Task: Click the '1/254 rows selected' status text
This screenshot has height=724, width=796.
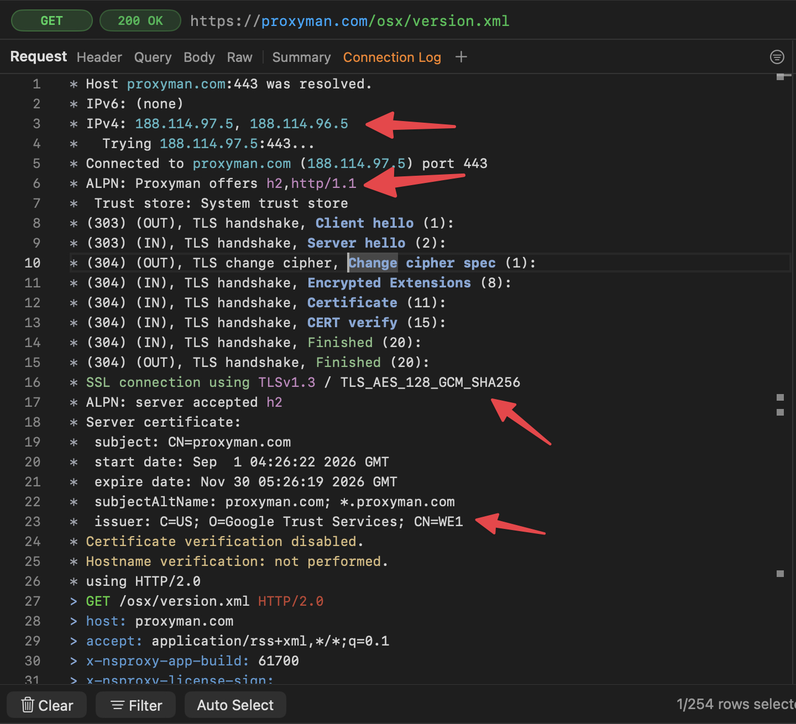Action: (736, 704)
